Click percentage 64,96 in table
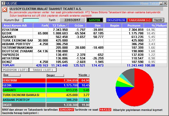This screenshot has width=169, height=116. coord(151,30)
